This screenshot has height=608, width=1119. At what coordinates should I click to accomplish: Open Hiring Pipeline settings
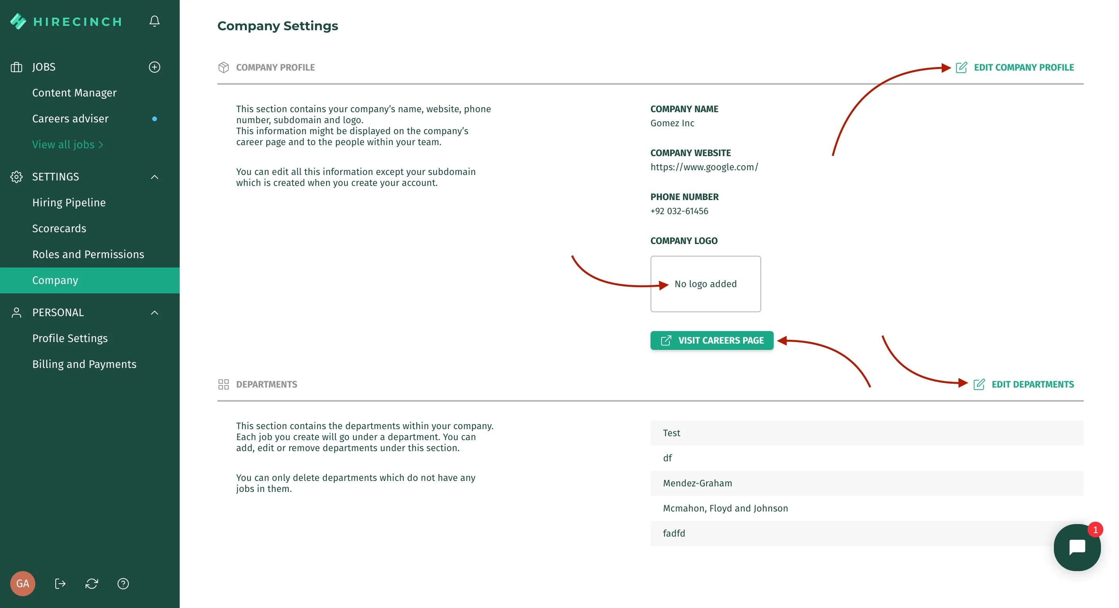69,202
